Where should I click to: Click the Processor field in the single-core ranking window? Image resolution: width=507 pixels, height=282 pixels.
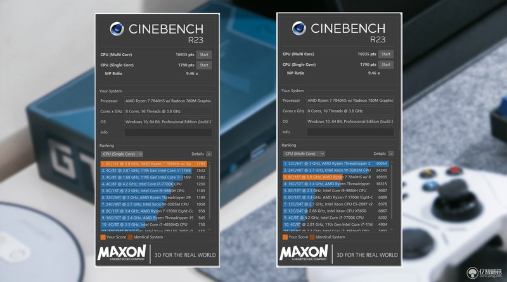pos(168,101)
